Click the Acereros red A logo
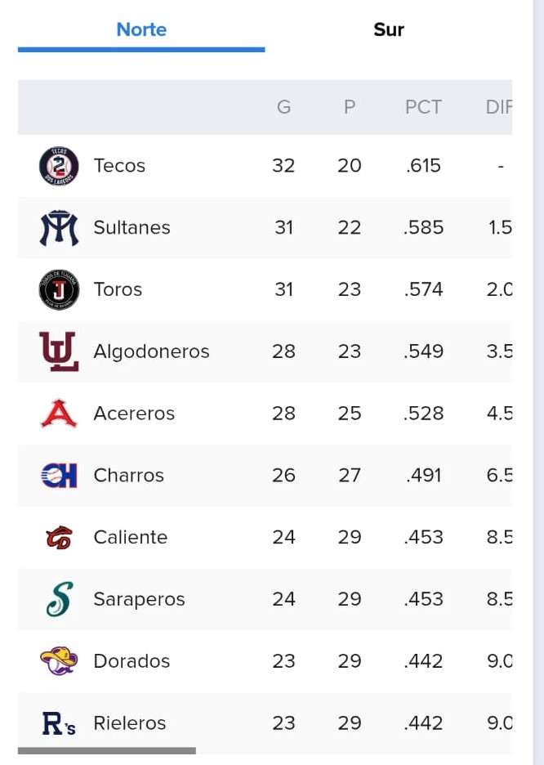The width and height of the screenshot is (544, 765). [59, 414]
